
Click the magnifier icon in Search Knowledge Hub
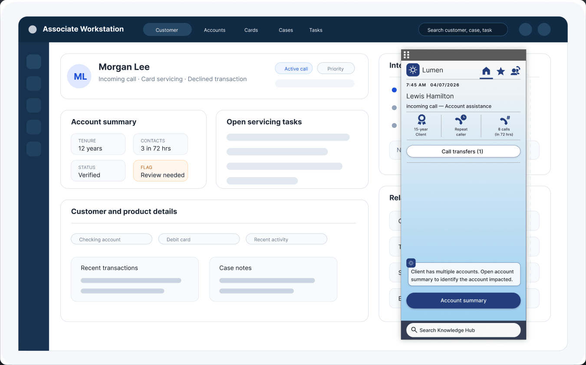(x=414, y=330)
